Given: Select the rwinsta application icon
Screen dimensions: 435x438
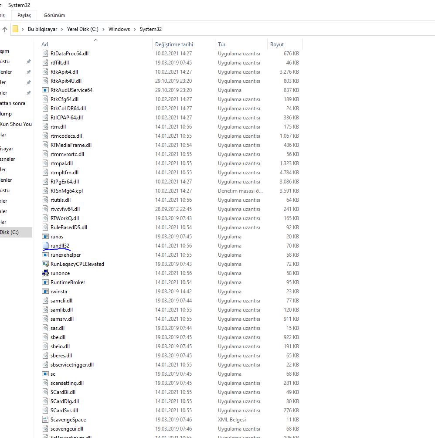Looking at the screenshot, I should [45, 292].
